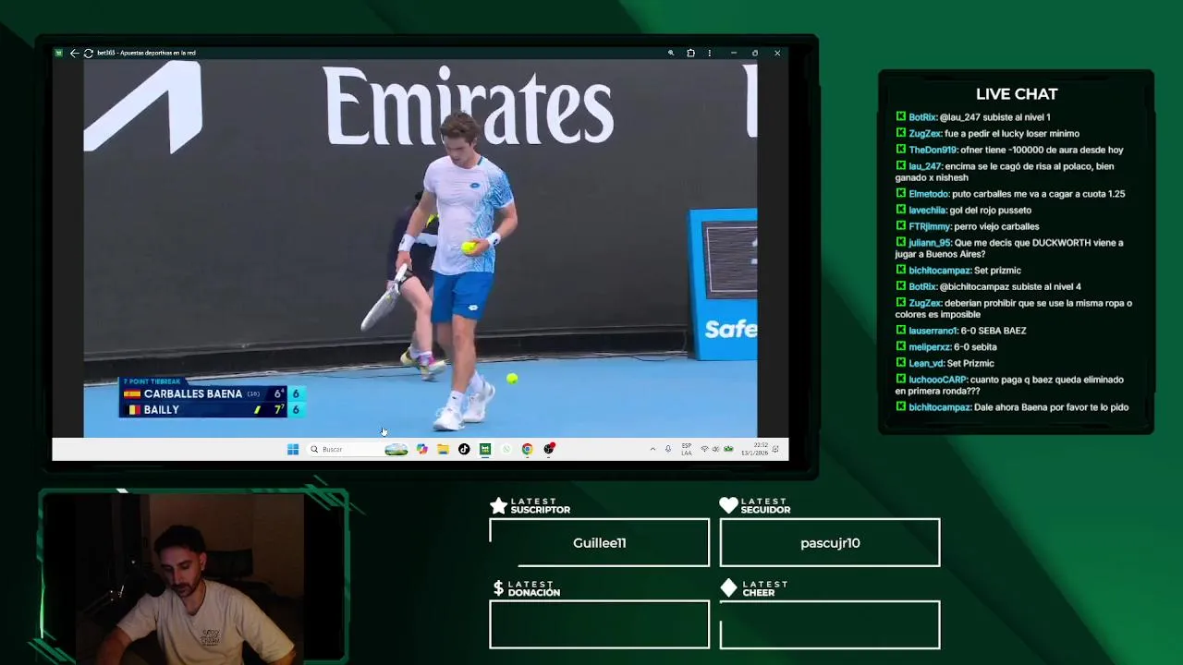Click username FTRjimmy in chat

coord(930,226)
